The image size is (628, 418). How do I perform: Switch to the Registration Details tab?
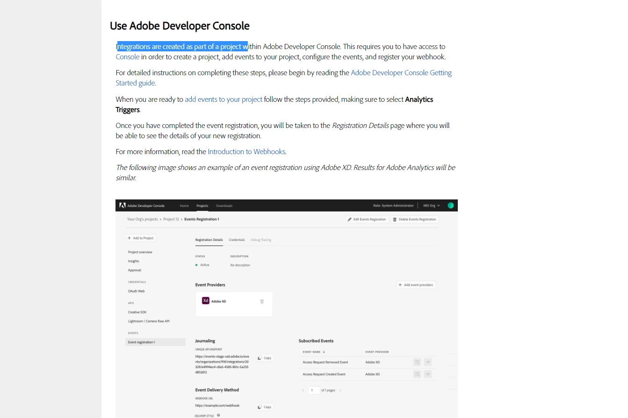click(209, 240)
